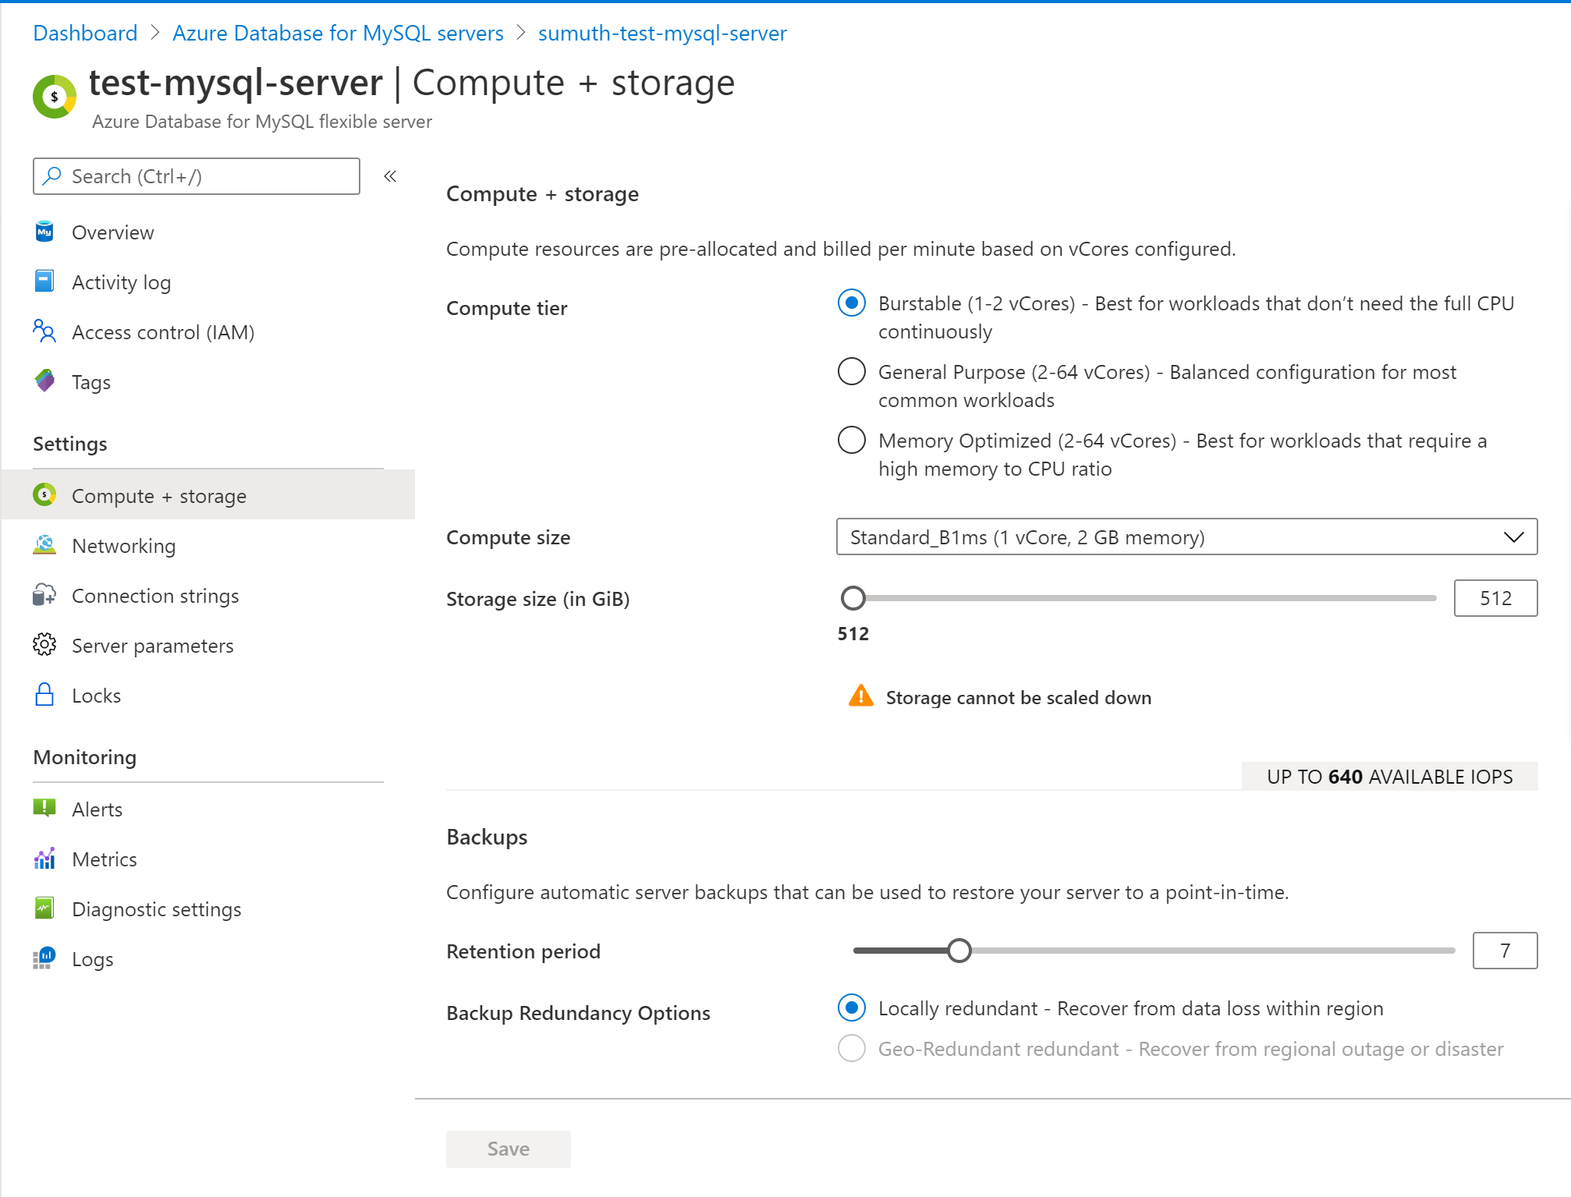
Task: Click the Activity log icon
Action: (x=44, y=282)
